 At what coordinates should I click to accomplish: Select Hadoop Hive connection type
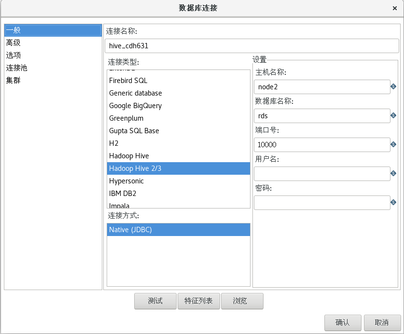[x=179, y=156]
